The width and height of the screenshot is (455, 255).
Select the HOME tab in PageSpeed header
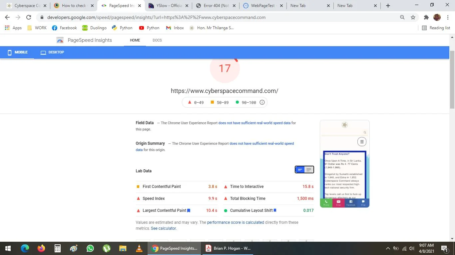(135, 40)
